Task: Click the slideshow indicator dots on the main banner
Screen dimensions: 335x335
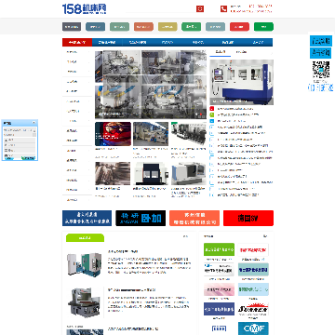Action: tap(200, 114)
